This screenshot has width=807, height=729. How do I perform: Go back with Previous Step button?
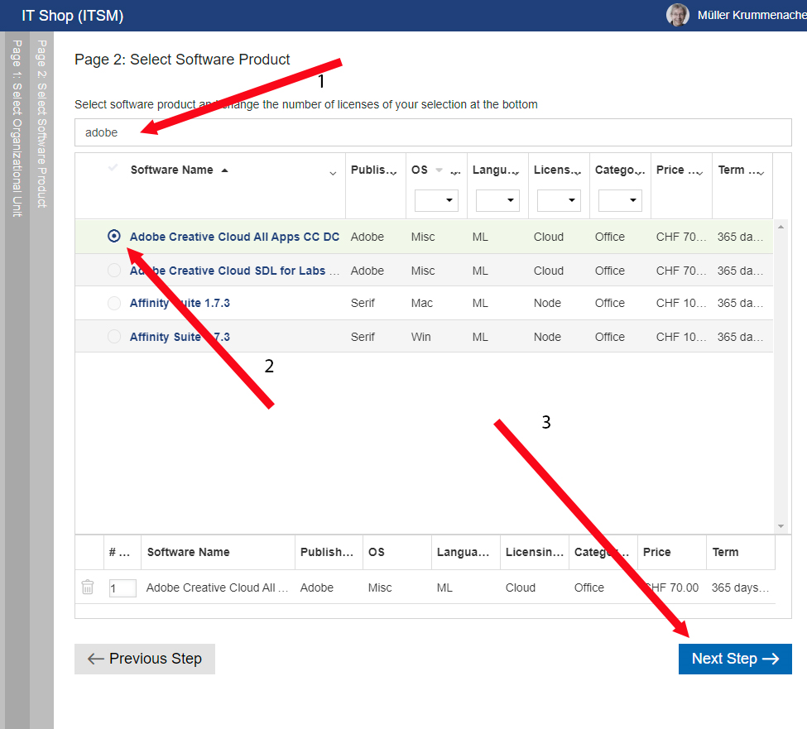tap(145, 659)
